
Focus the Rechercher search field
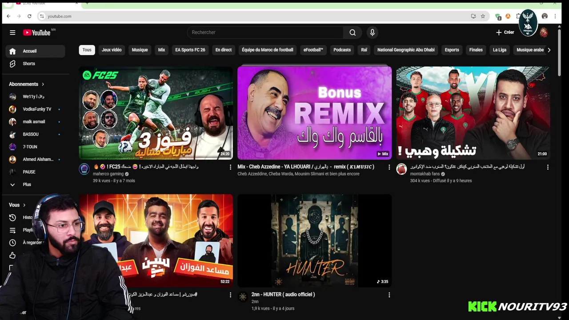coord(265,32)
